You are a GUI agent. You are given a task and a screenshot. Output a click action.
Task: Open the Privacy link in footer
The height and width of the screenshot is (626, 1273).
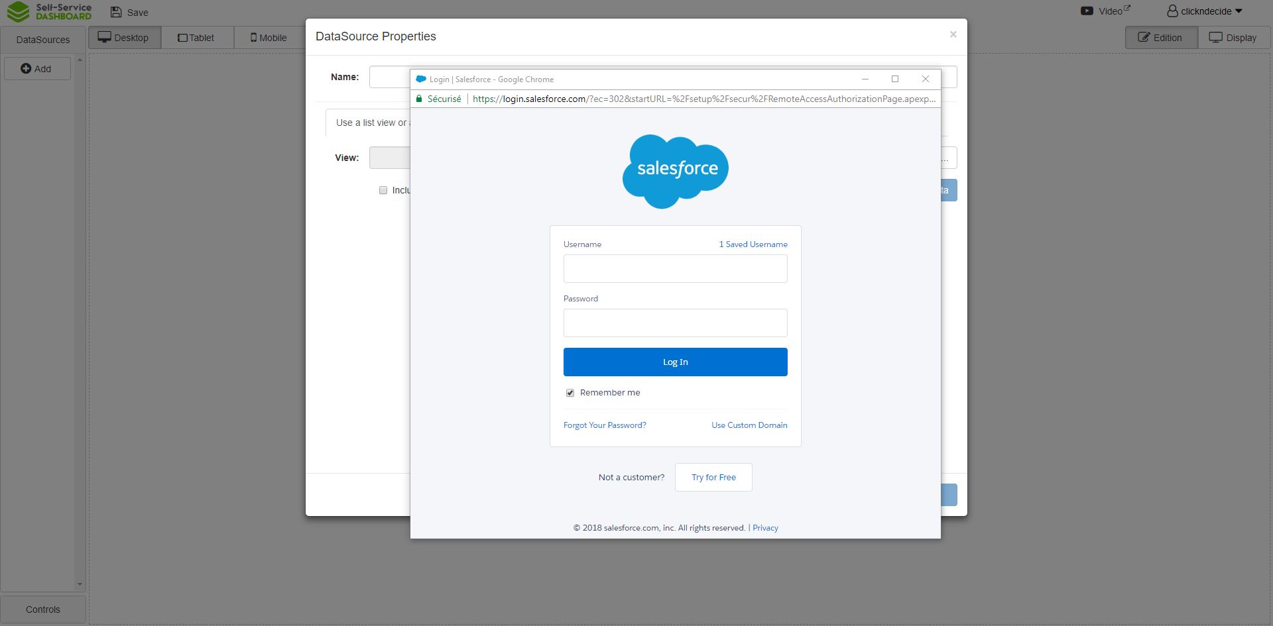(x=765, y=528)
